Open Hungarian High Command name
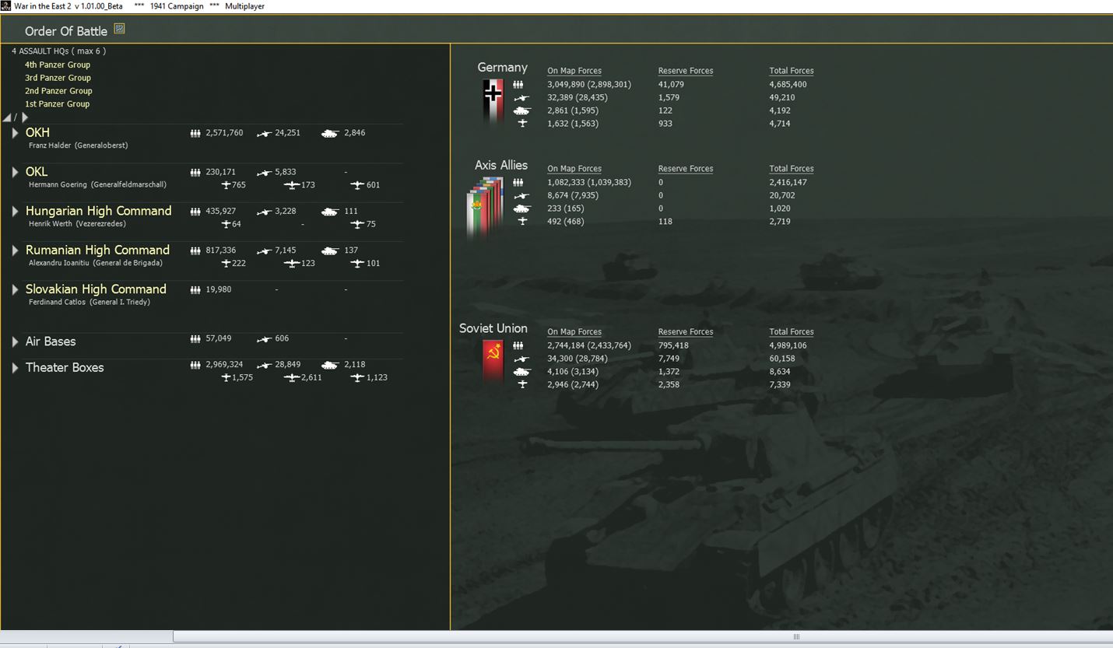The width and height of the screenshot is (1113, 648). [98, 211]
